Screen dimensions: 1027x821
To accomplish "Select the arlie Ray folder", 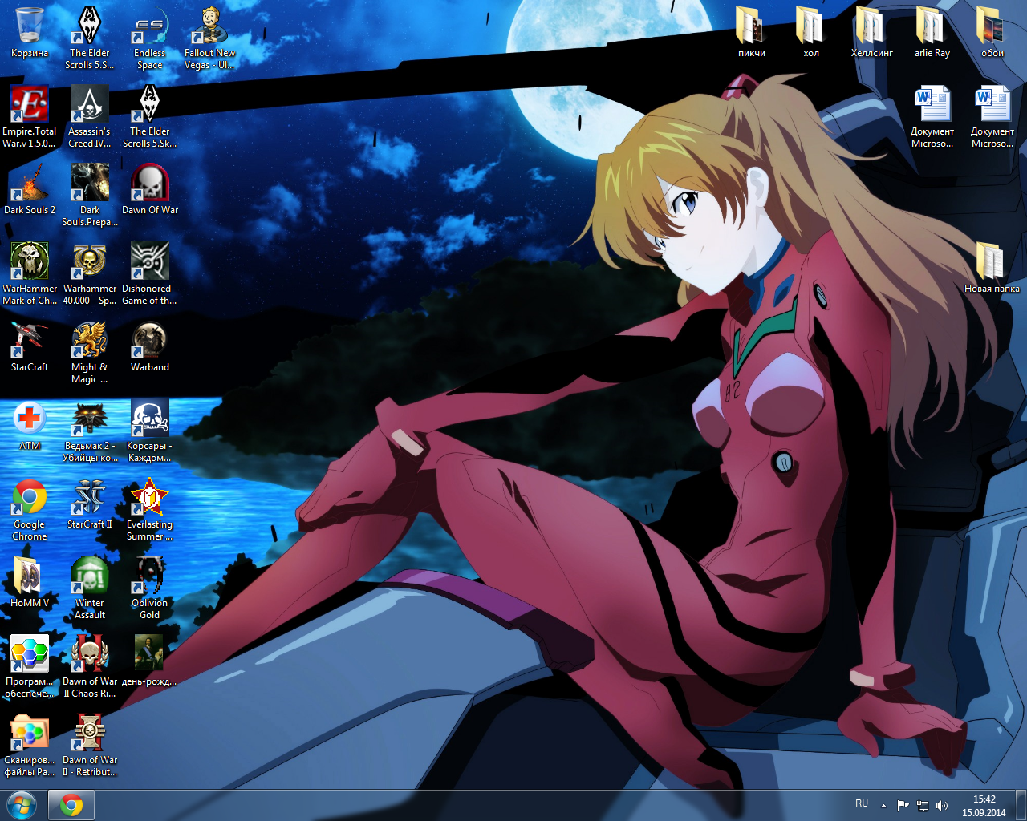I will coord(932,32).
